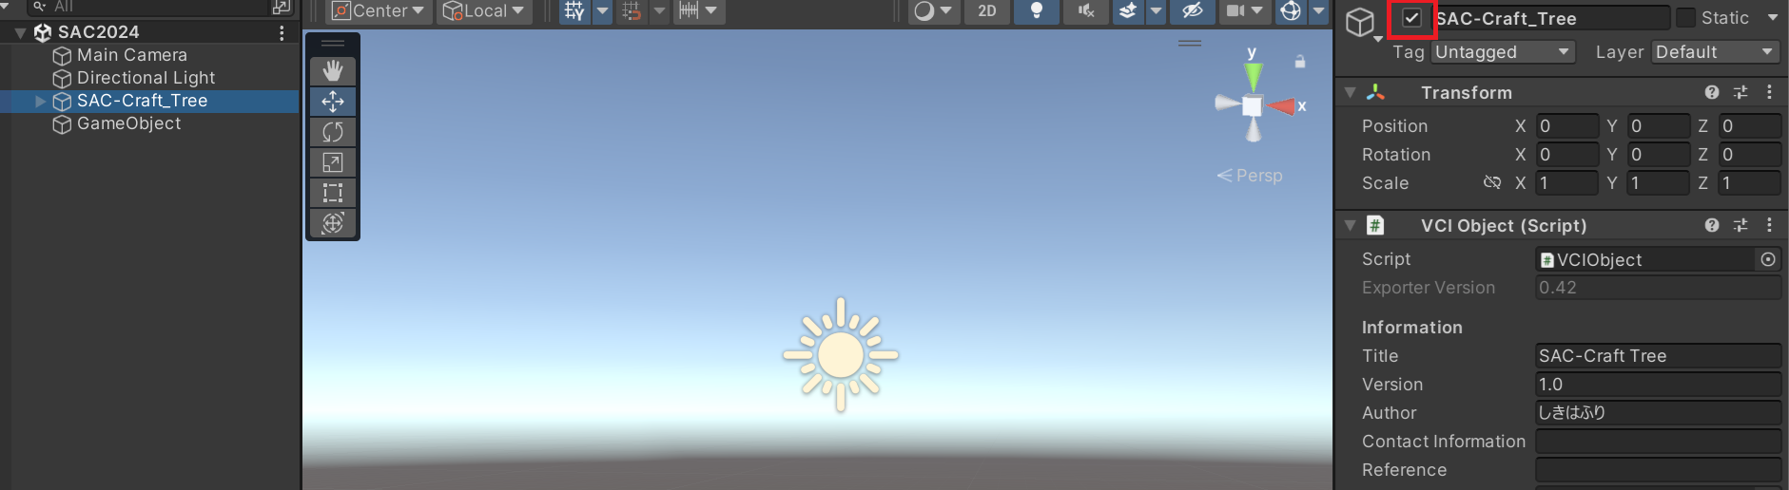Screen dimensions: 1789x490
Task: Toggle orientation gizmo rotation lock
Action: coord(1299,62)
